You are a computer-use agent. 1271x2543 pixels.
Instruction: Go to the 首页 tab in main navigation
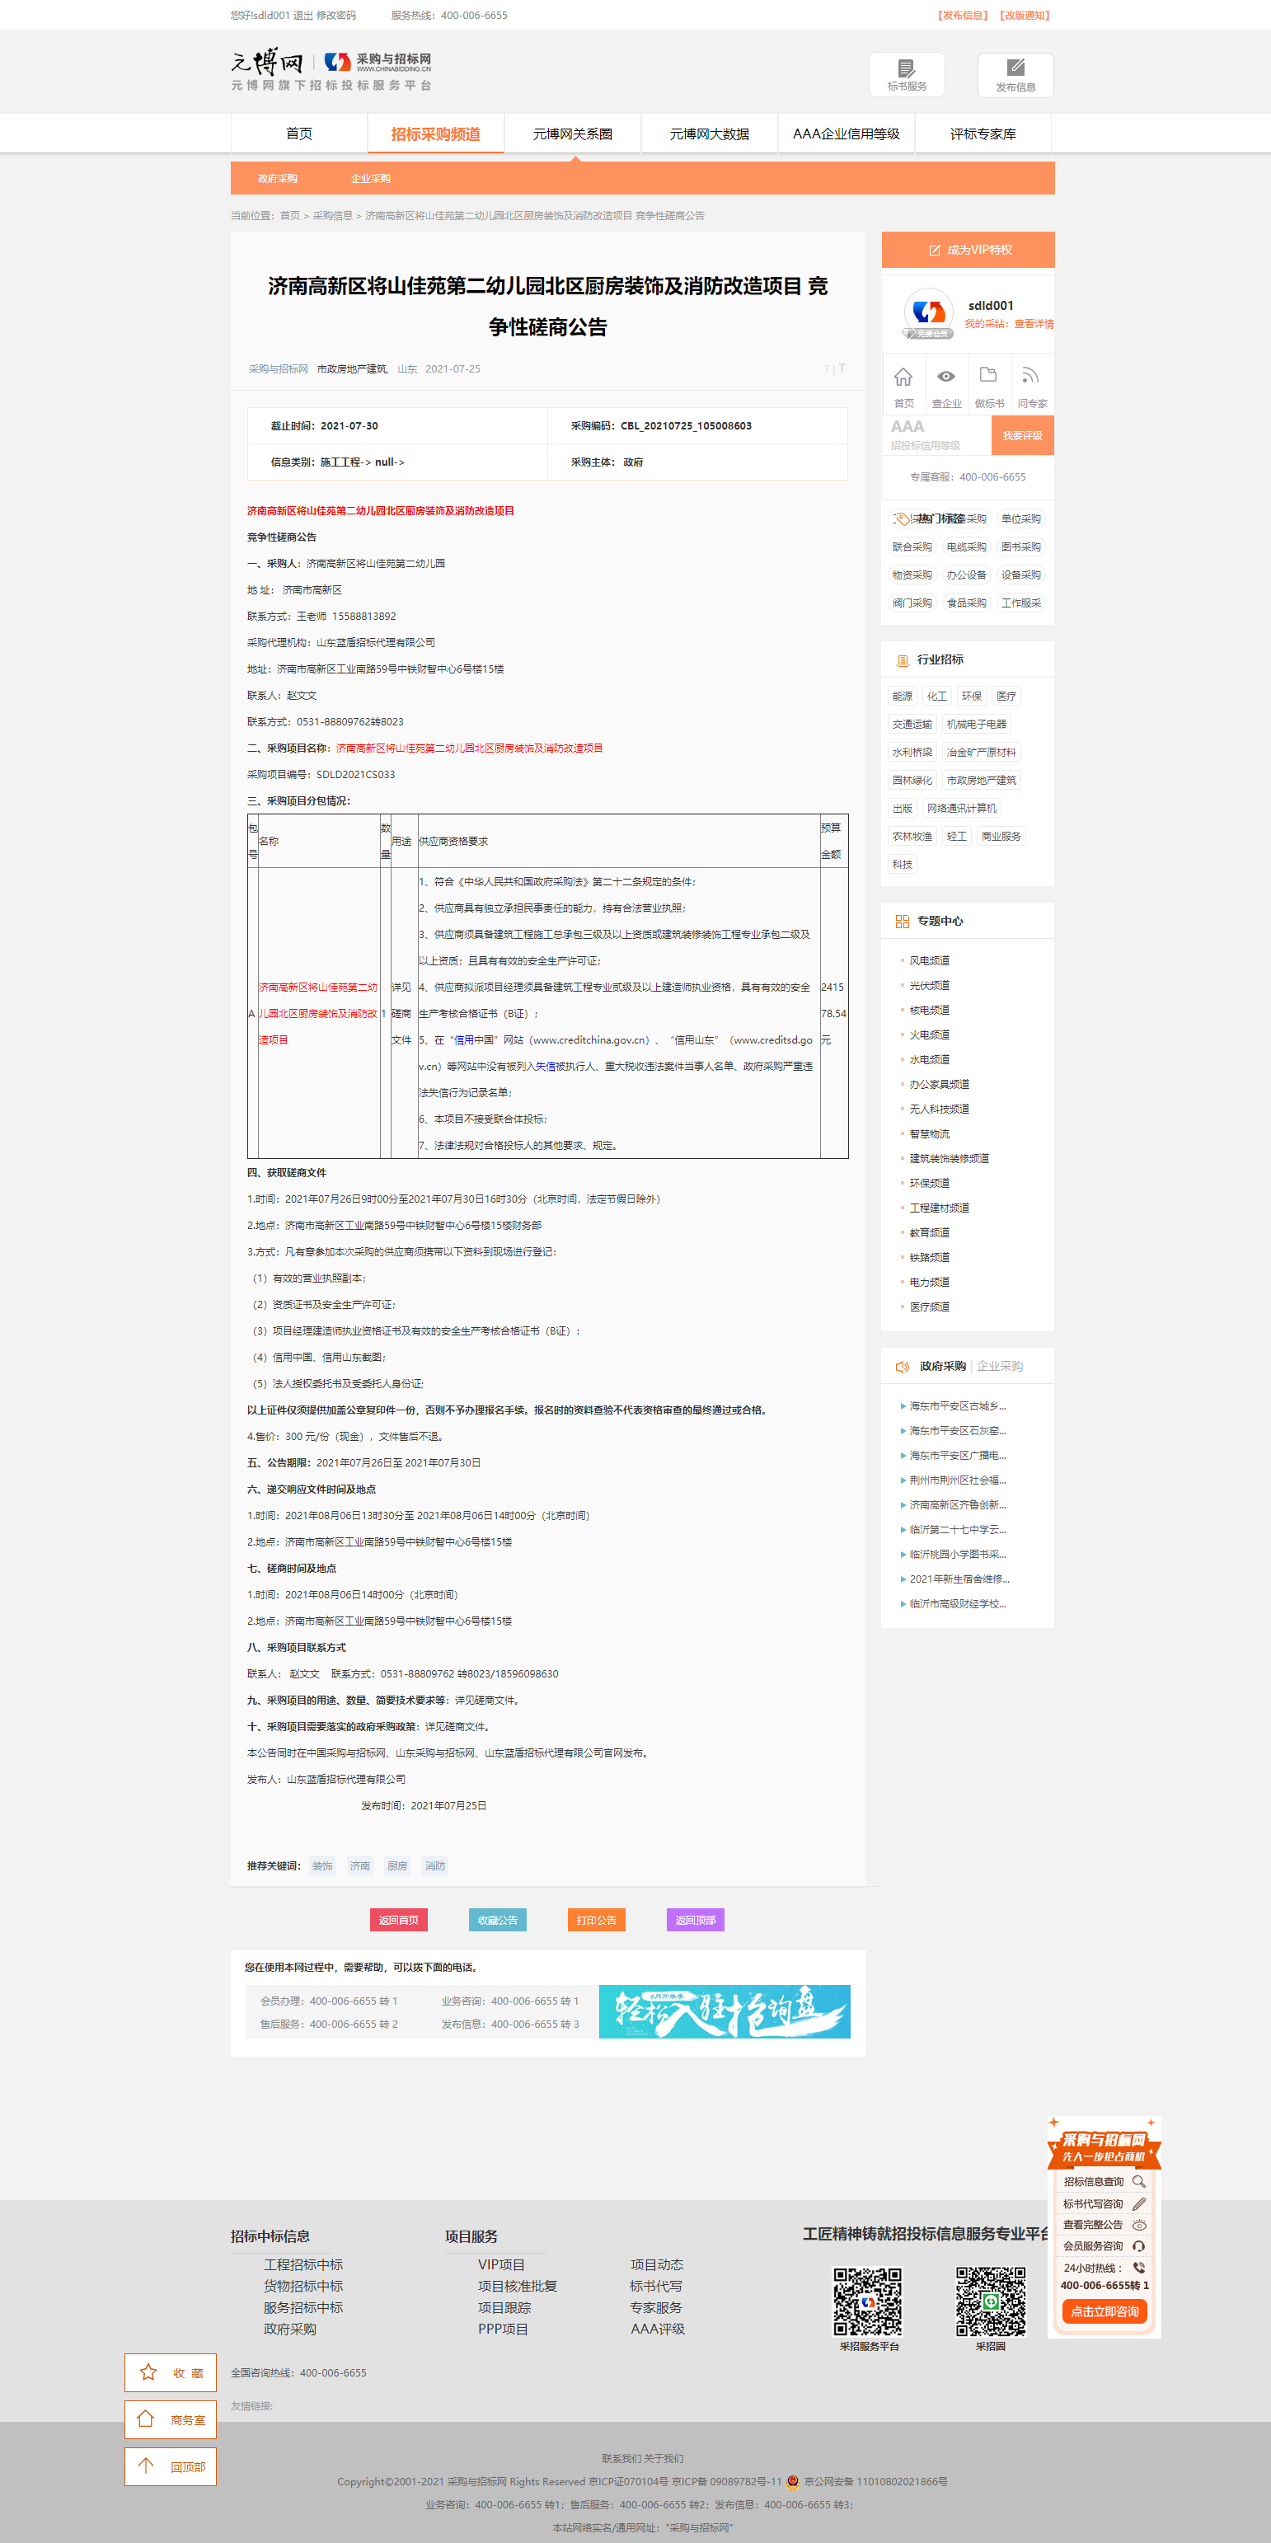299,134
